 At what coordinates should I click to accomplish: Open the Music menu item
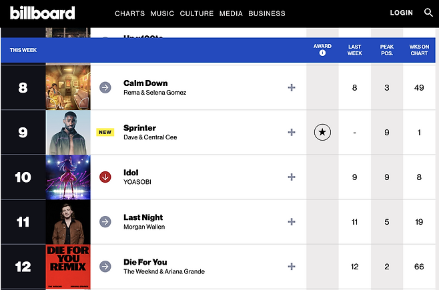tap(162, 13)
